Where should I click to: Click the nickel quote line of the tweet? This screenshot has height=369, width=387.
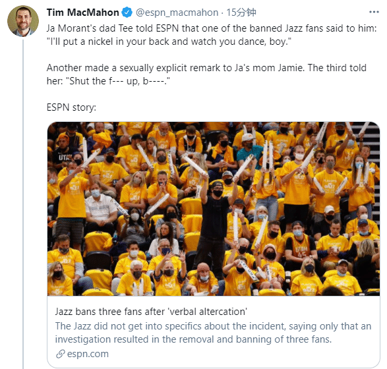click(169, 42)
